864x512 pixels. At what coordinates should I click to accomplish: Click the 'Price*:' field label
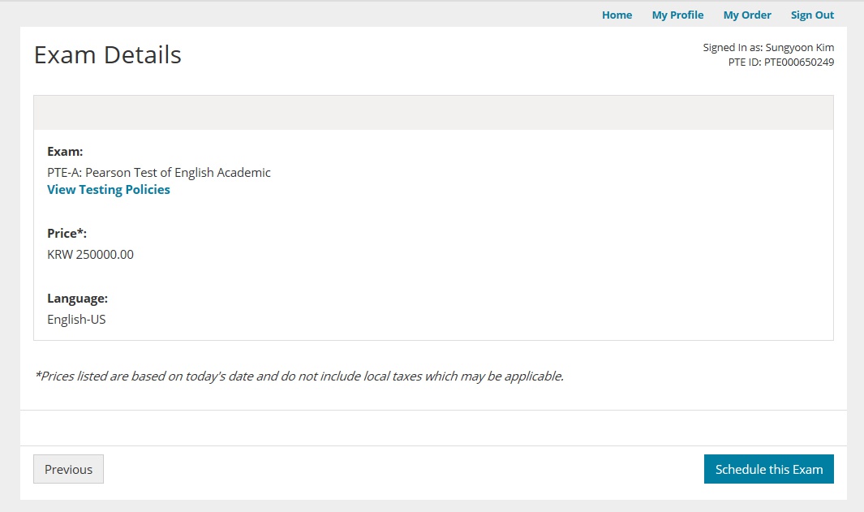(67, 234)
